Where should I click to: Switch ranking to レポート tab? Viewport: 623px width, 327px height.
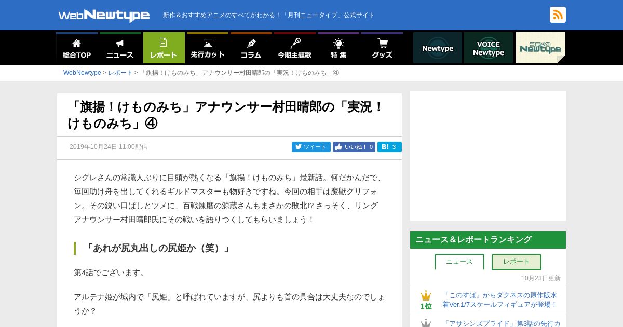(x=517, y=262)
